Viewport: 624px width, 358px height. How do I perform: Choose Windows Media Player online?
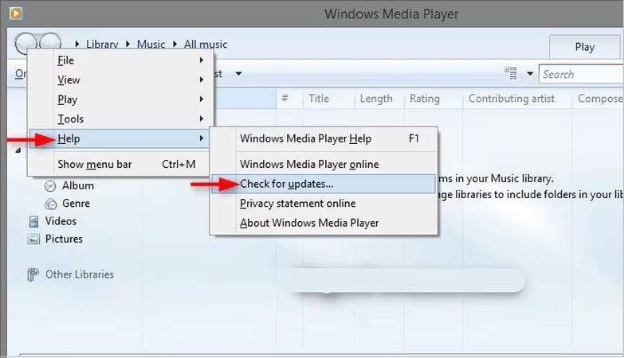point(324,164)
